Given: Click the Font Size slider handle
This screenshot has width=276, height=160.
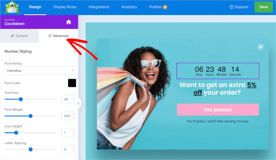Looking at the screenshot, I should pos(21,99).
